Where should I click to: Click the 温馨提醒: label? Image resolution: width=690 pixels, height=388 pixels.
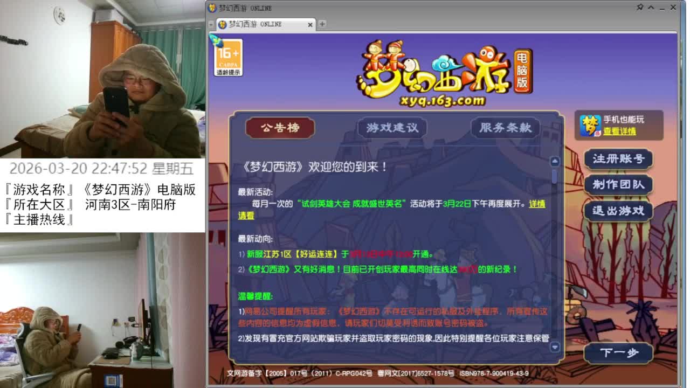pos(256,296)
